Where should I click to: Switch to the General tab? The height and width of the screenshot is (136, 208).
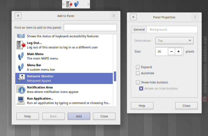[x=139, y=29]
